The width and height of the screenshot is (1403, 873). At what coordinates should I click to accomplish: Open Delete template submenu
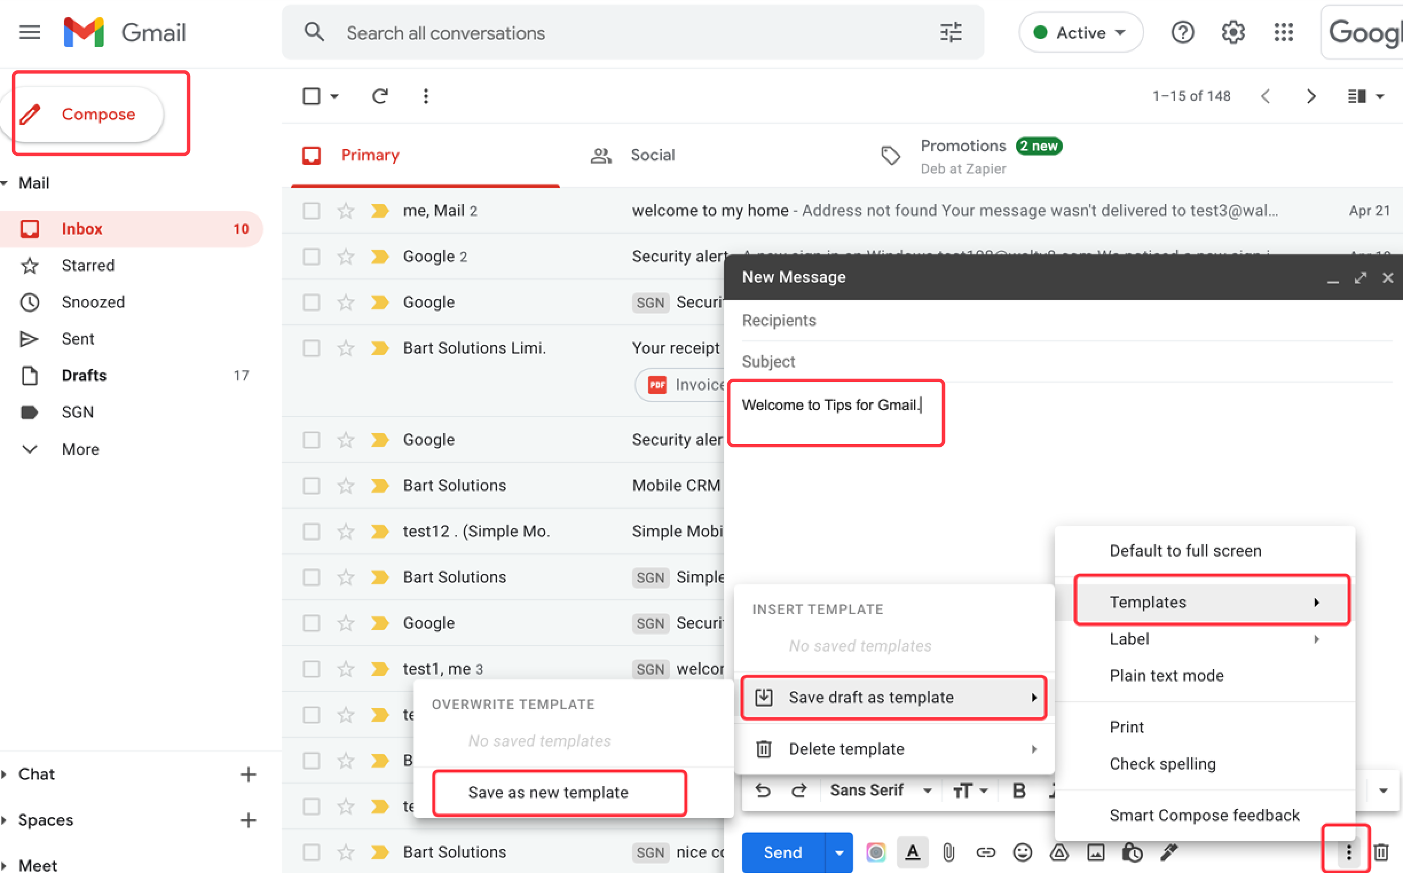(x=894, y=748)
